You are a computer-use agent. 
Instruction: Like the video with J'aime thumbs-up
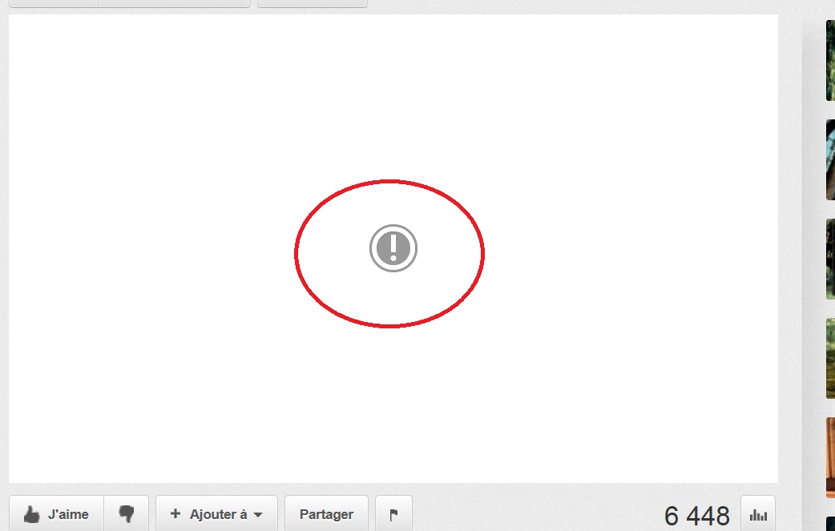click(56, 514)
